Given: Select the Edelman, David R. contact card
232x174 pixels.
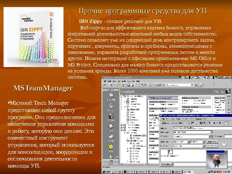Looking at the screenshot, I should point(196,107).
